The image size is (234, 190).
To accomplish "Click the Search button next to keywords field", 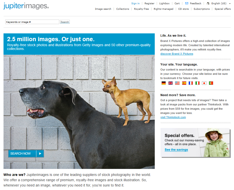I will (65, 22).
